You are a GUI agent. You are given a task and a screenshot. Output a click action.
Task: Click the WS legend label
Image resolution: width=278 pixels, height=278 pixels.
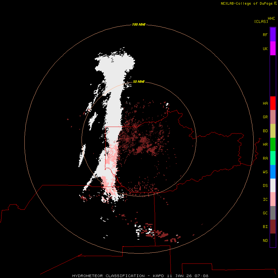(265, 172)
